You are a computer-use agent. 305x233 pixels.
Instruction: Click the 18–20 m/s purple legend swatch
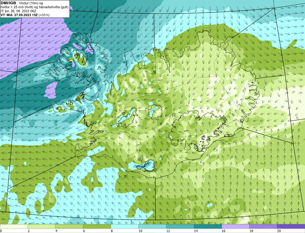[264, 226]
